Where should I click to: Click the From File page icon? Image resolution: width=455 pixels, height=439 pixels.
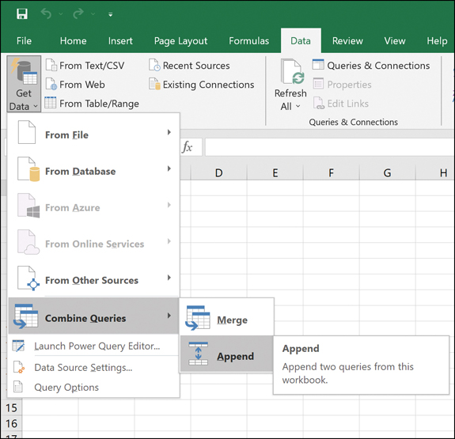point(27,132)
